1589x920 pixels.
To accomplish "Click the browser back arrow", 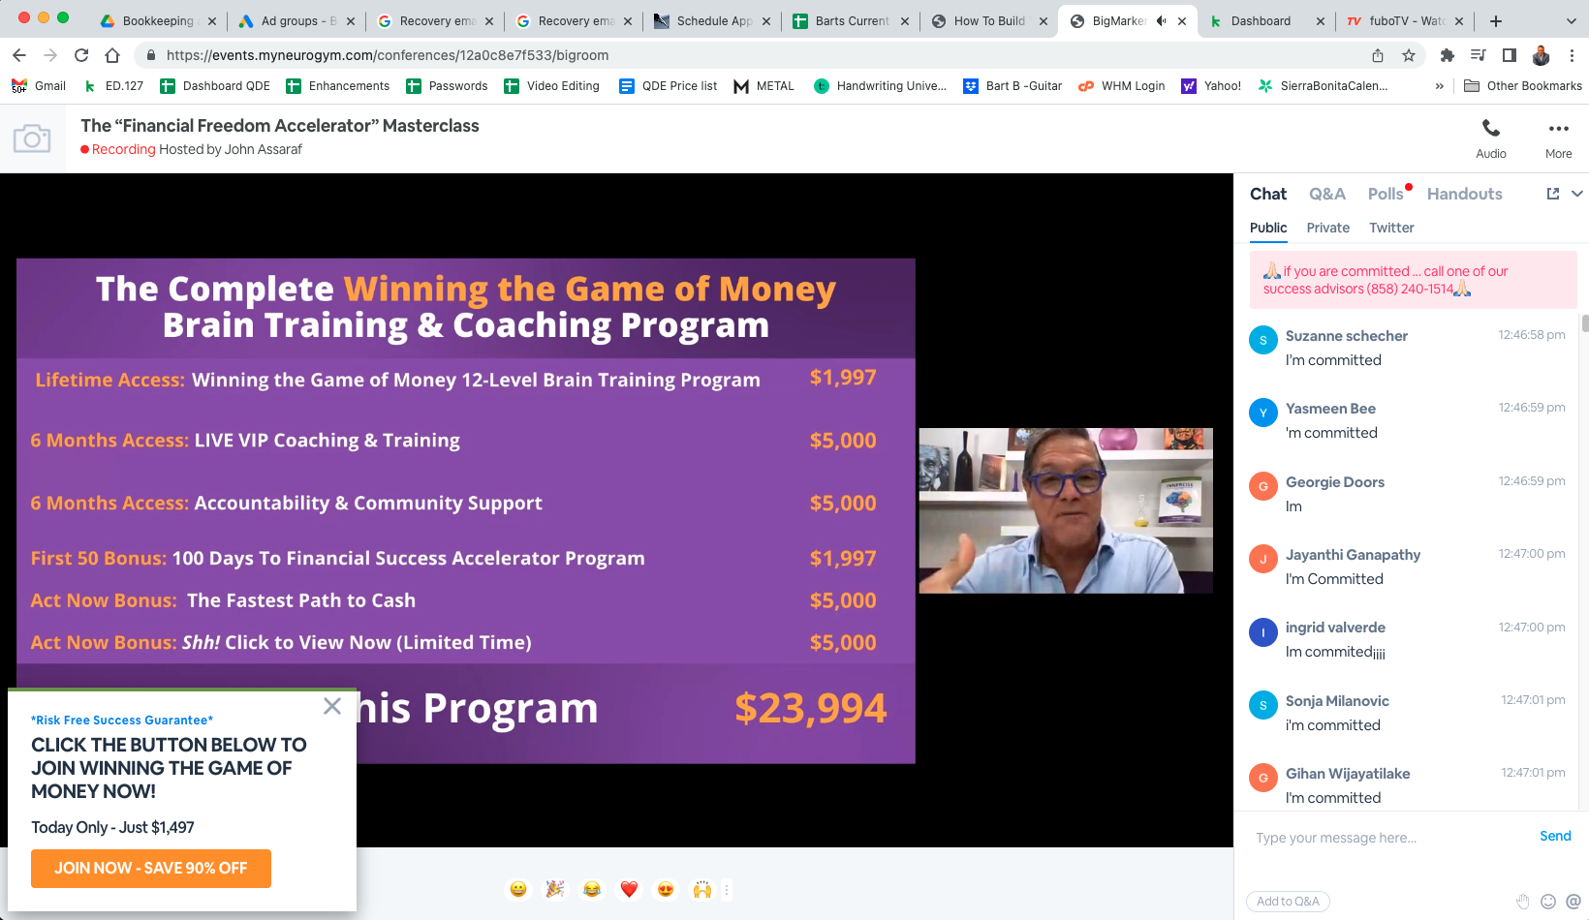I will pyautogui.click(x=19, y=55).
